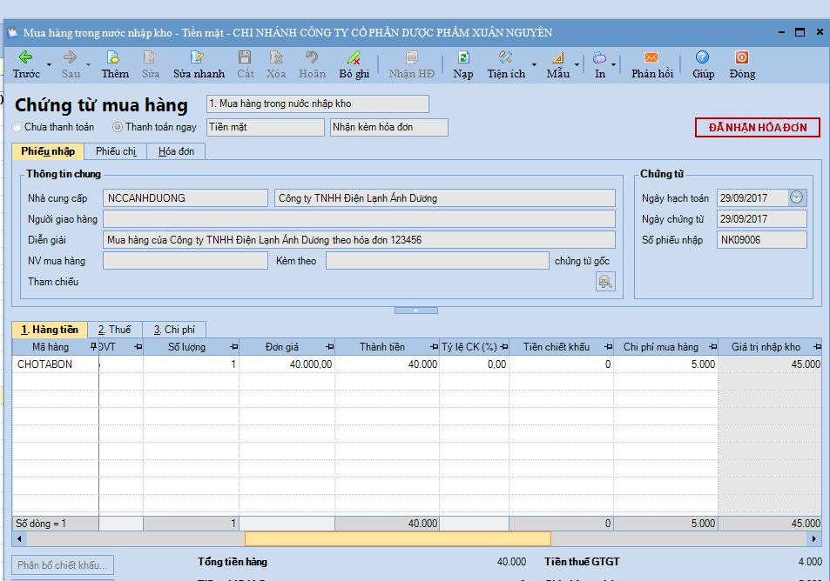Click the Người giao hàng input field
830x581 pixels.
[359, 219]
